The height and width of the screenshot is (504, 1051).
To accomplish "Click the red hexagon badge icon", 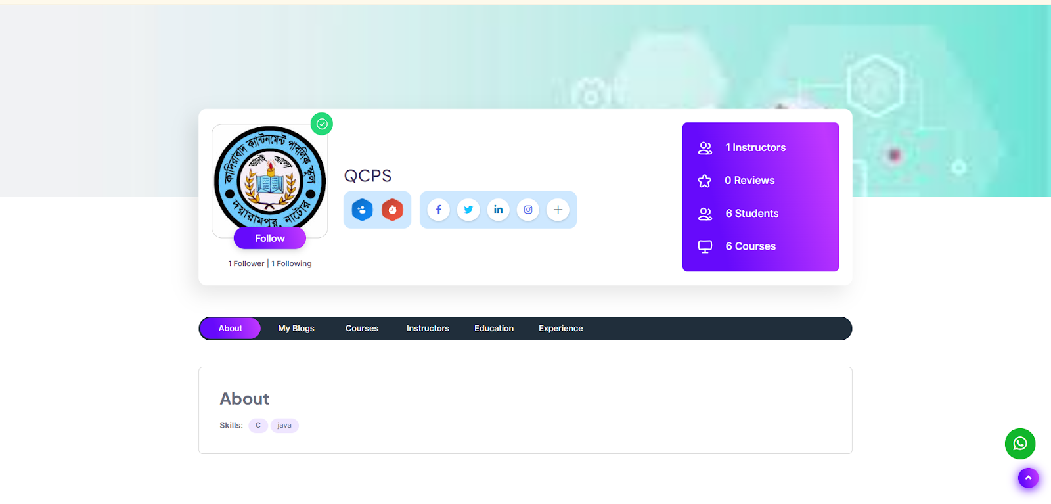I will click(392, 210).
